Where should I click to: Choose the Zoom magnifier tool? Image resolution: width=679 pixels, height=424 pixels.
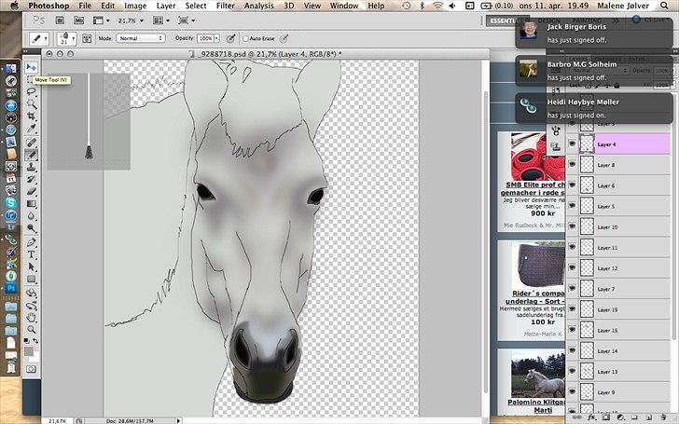[x=32, y=328]
